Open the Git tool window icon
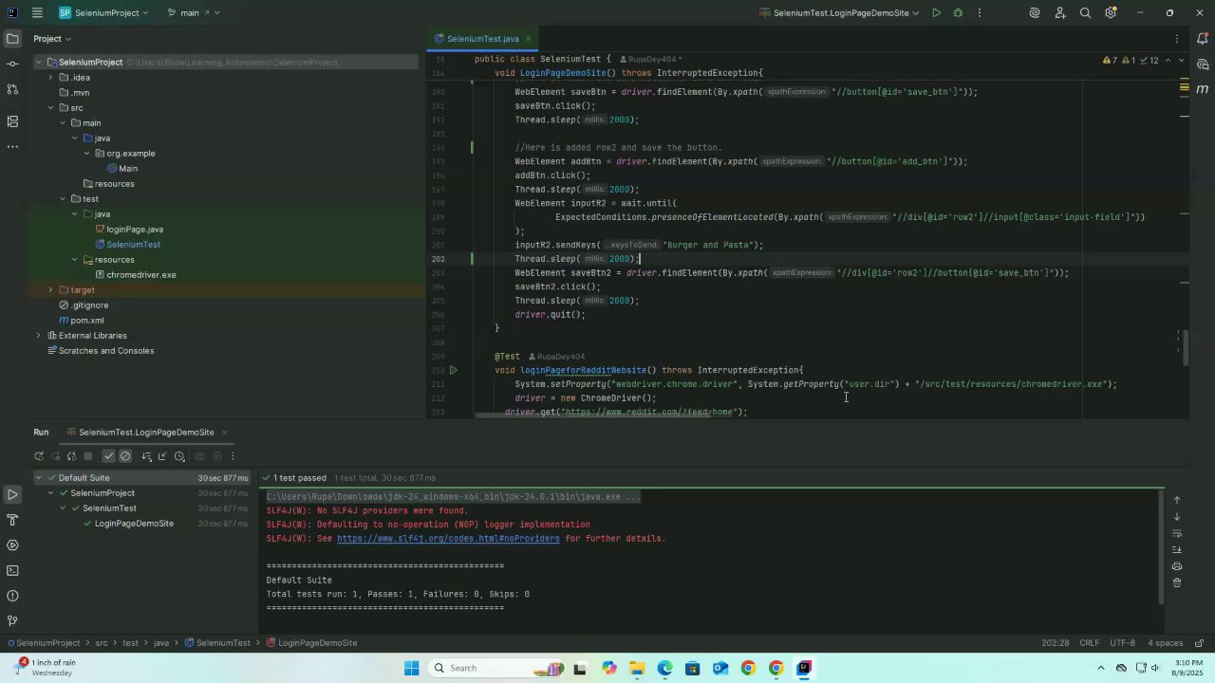The height and width of the screenshot is (683, 1215). tap(12, 621)
